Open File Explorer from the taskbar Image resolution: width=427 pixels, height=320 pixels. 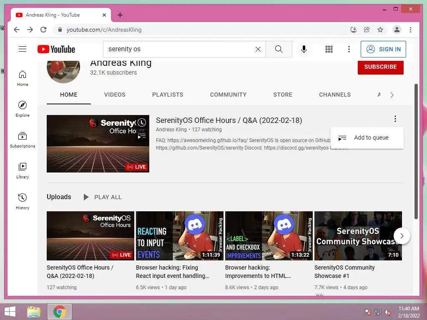coord(34,312)
